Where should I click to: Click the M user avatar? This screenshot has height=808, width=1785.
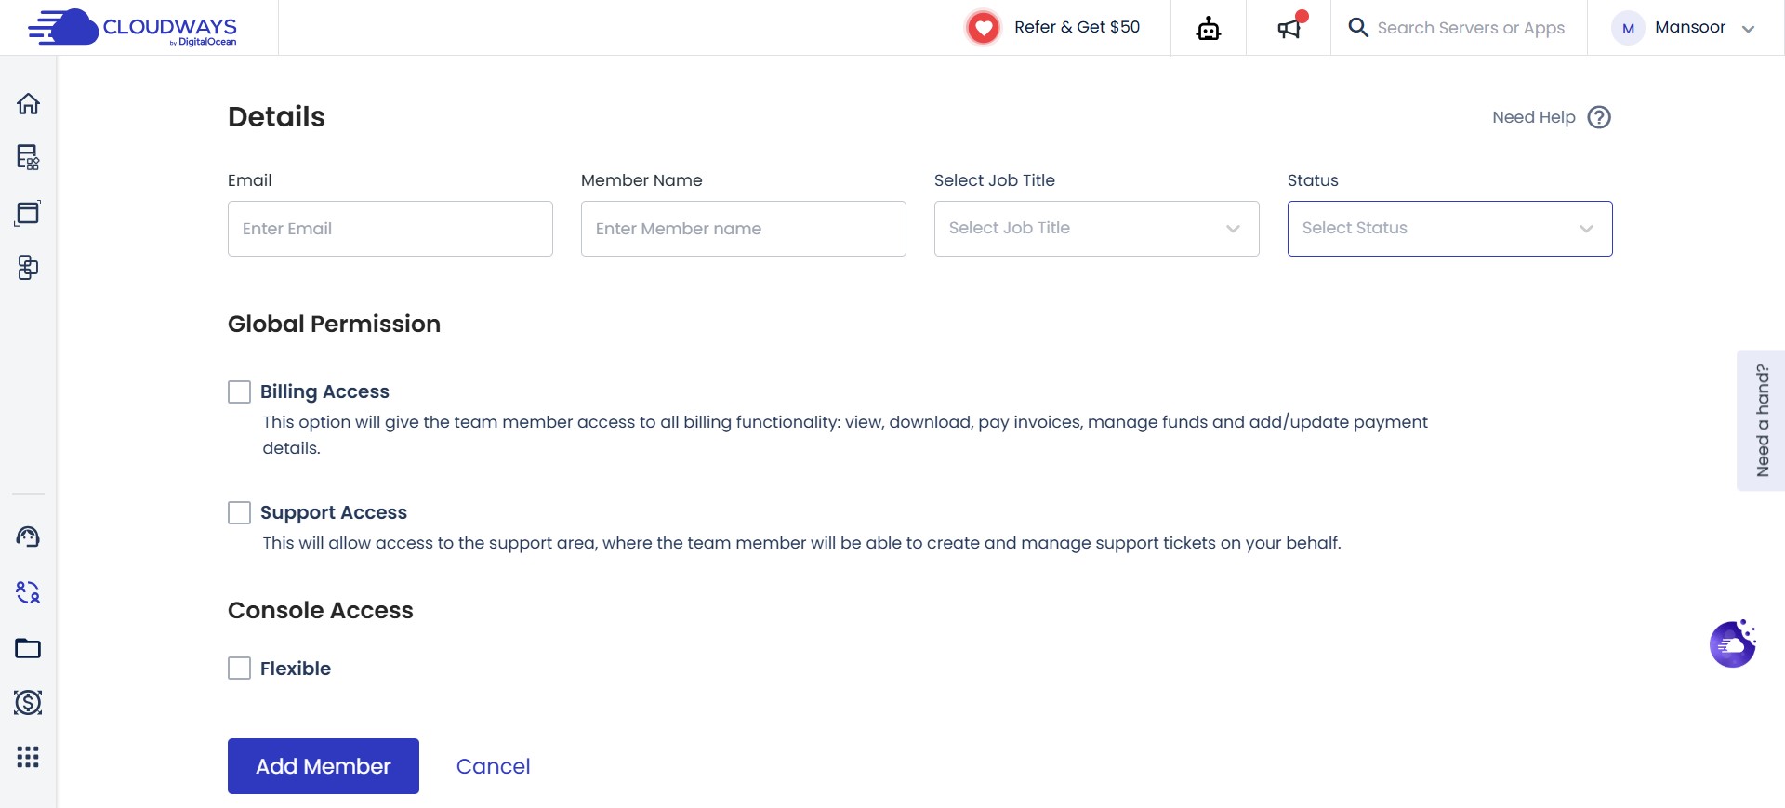click(x=1628, y=28)
